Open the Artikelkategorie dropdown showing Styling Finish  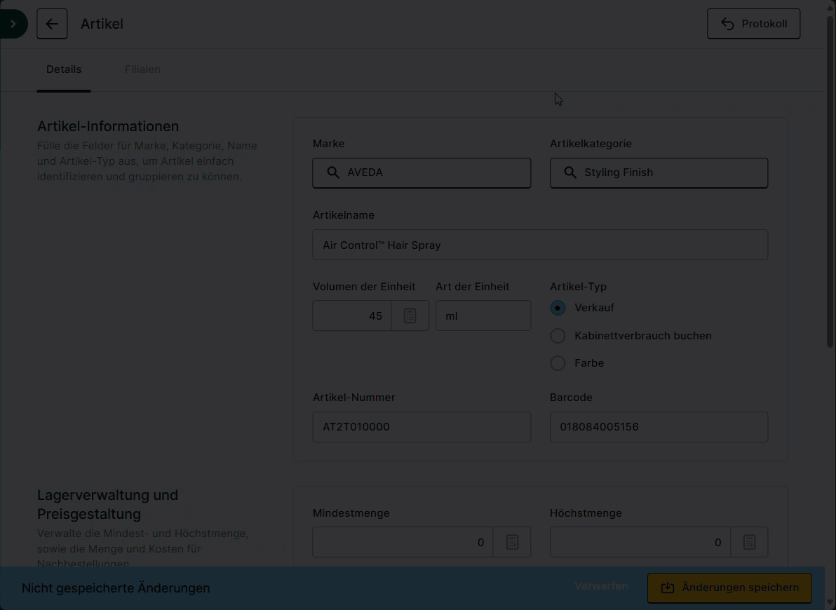[x=659, y=172]
